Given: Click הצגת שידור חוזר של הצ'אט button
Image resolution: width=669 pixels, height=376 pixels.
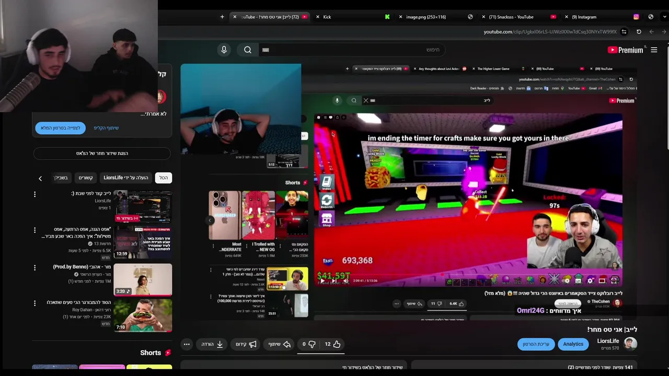Looking at the screenshot, I should coord(102,153).
